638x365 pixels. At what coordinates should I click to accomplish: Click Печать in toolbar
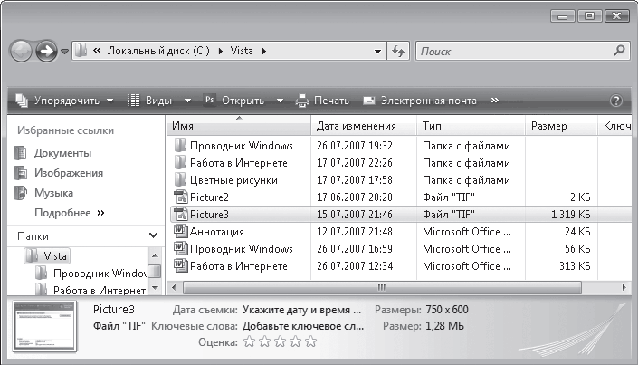[322, 101]
